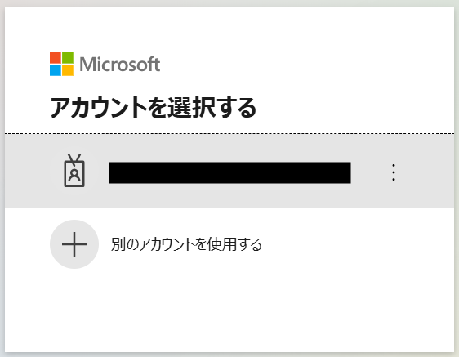Click the blue square of Microsoft logo
Image resolution: width=459 pixels, height=357 pixels.
pyautogui.click(x=56, y=70)
